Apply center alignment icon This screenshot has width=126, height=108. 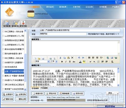point(97,58)
